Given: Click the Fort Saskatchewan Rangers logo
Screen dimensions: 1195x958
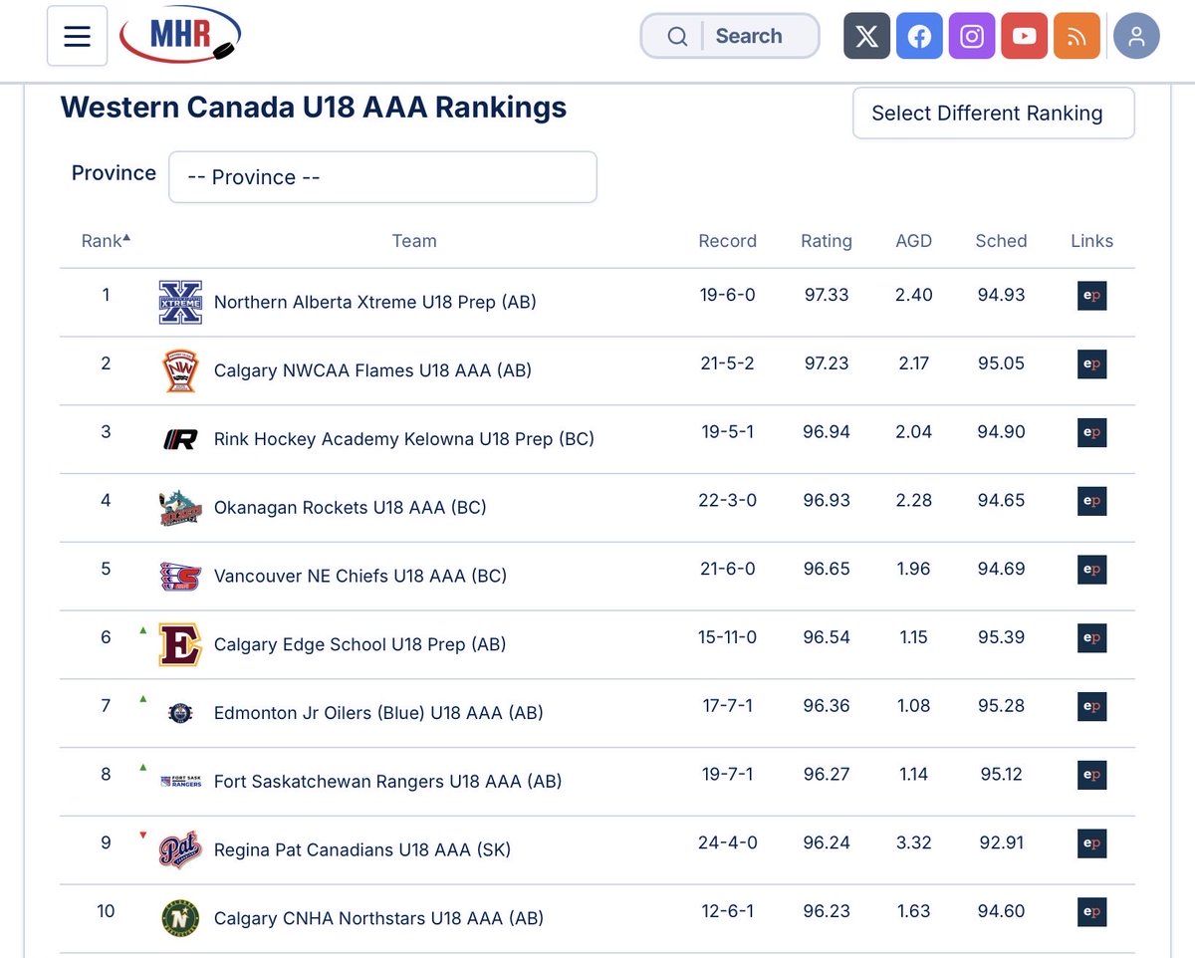Looking at the screenshot, I should point(180,782).
